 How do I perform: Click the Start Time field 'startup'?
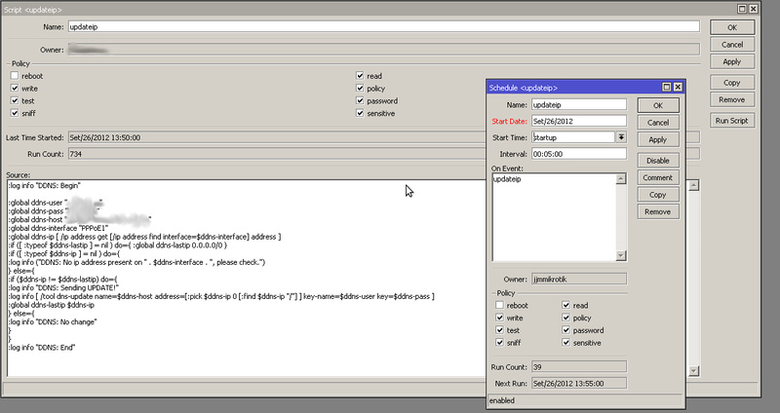[573, 137]
